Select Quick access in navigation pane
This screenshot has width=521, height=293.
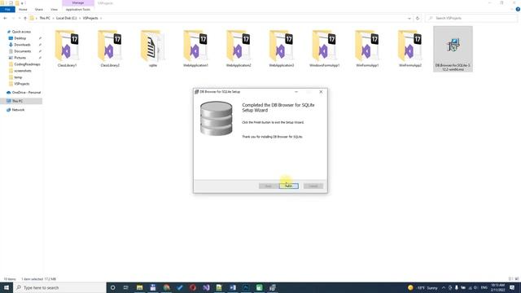[21, 32]
